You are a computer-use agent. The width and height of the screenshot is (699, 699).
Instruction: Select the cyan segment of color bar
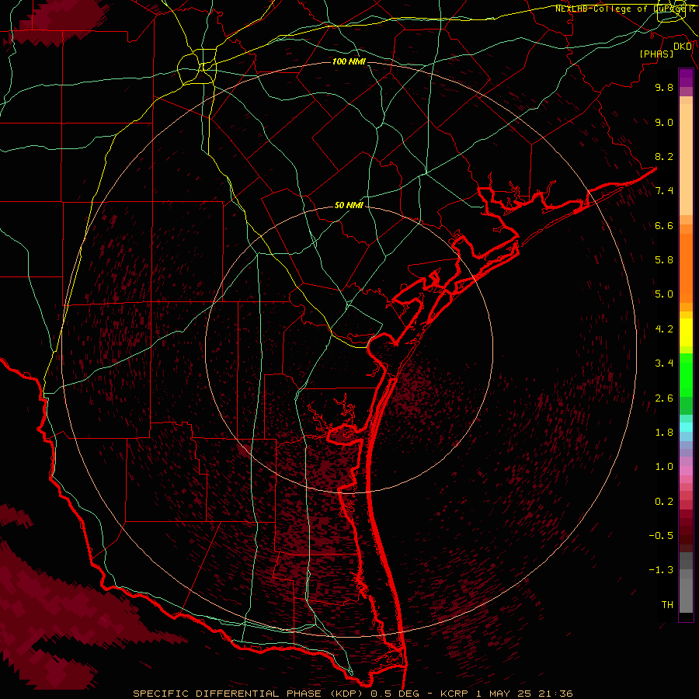point(686,427)
